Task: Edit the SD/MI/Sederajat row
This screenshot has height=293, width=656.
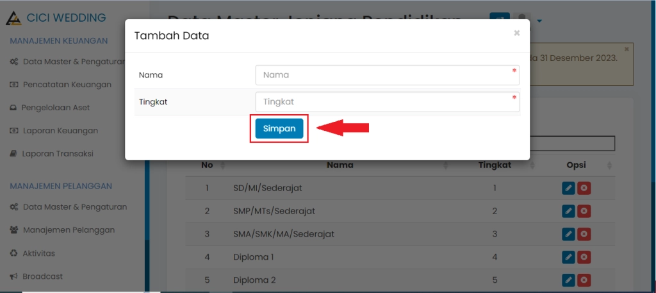Action: [x=568, y=188]
